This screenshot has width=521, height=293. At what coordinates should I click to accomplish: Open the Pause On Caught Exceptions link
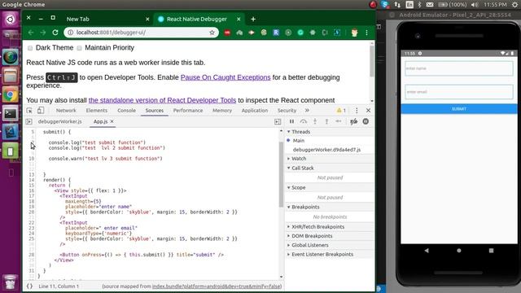click(225, 77)
